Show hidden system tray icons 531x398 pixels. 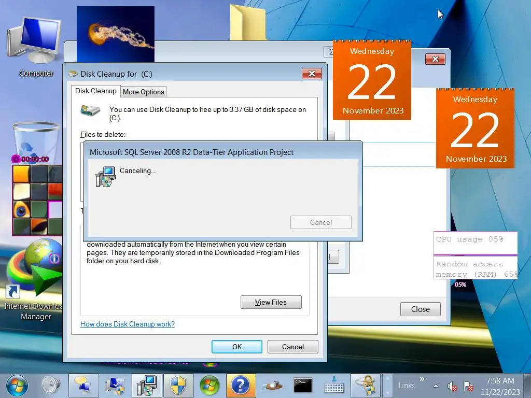(436, 386)
